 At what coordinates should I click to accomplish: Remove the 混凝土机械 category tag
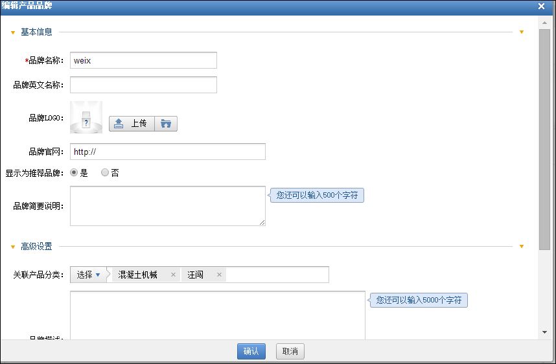173,275
